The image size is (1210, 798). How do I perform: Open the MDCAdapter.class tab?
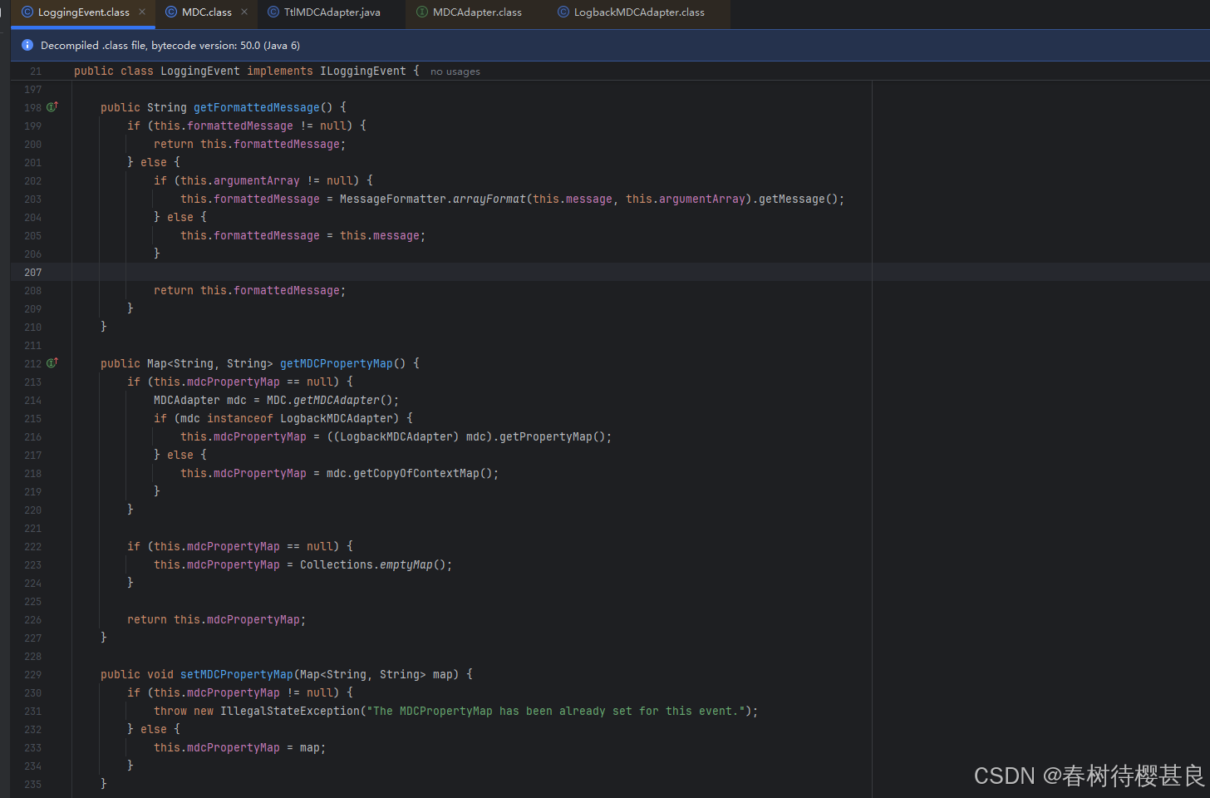click(477, 12)
